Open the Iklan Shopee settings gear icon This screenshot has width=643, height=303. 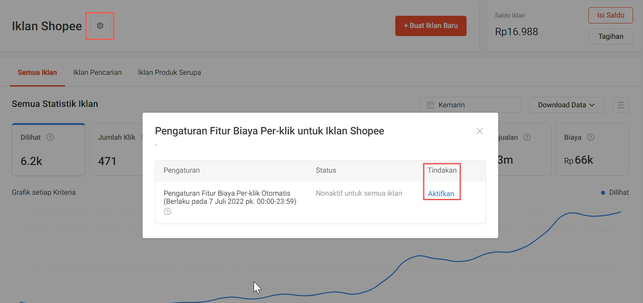point(100,26)
